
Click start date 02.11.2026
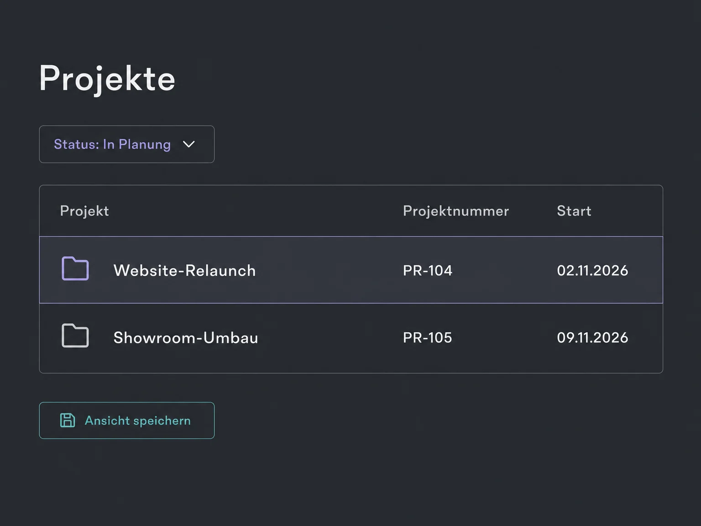click(x=592, y=270)
